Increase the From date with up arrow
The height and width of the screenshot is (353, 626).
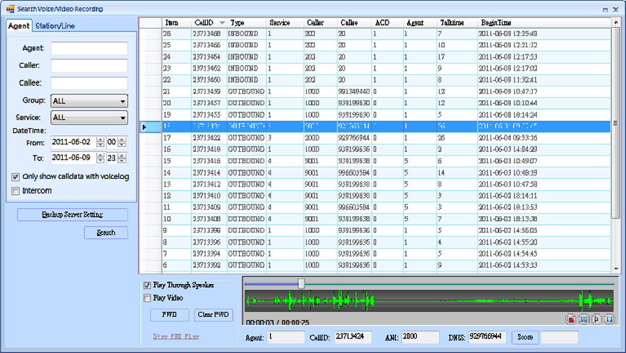point(100,140)
